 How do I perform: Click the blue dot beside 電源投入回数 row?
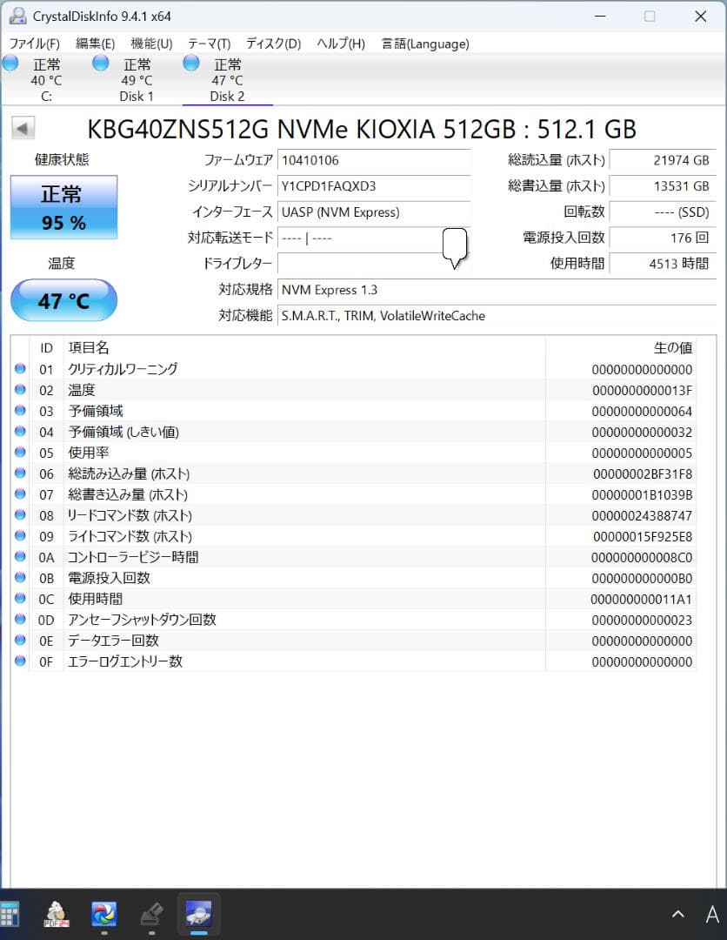[x=20, y=577]
